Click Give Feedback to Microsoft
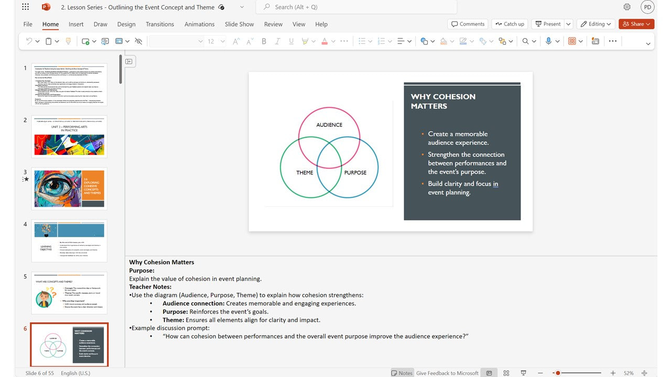The height and width of the screenshot is (377, 671). tap(447, 373)
